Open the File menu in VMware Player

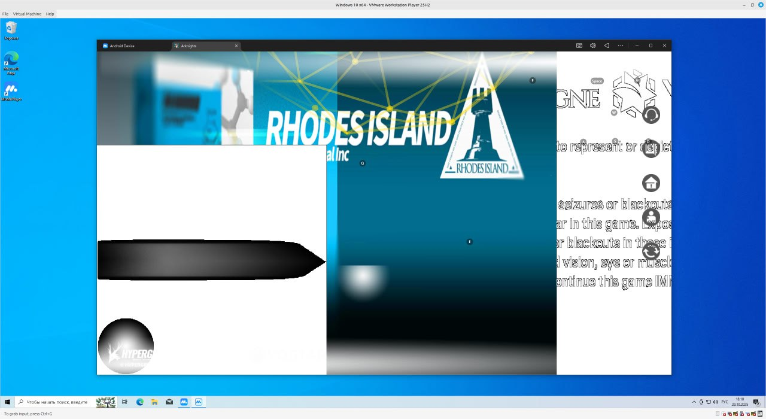click(5, 14)
